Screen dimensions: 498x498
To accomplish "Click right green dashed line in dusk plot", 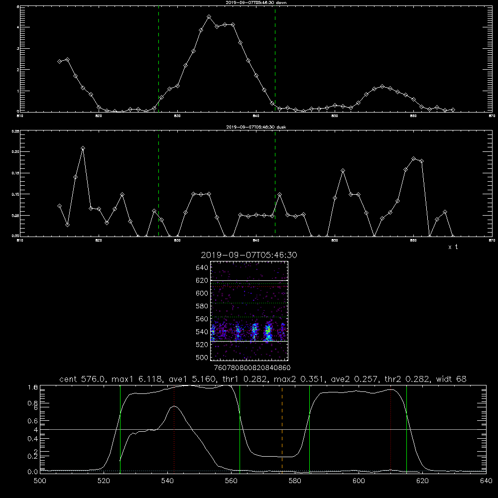I will 275,183.
